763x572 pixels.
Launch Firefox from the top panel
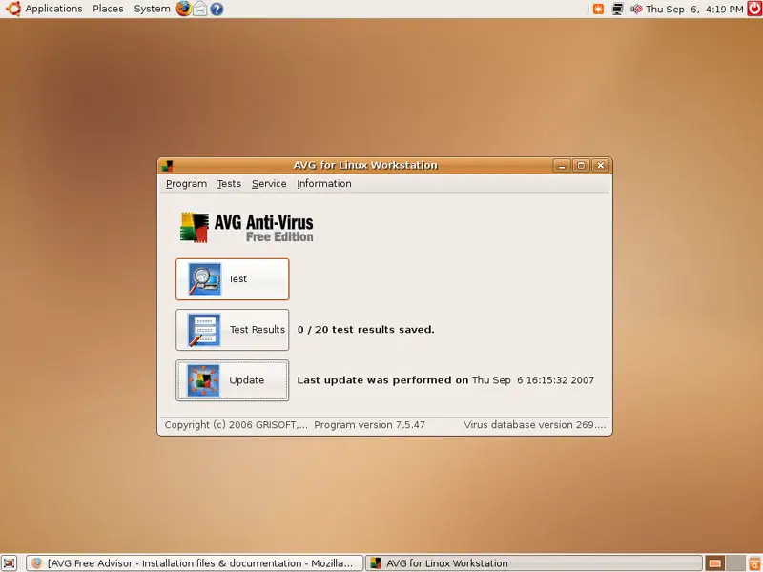pos(183,9)
